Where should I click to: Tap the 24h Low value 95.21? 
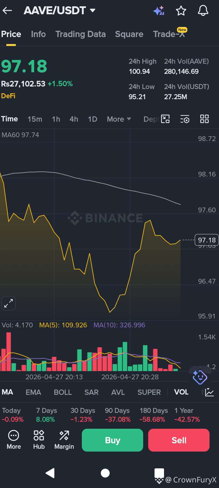137,97
